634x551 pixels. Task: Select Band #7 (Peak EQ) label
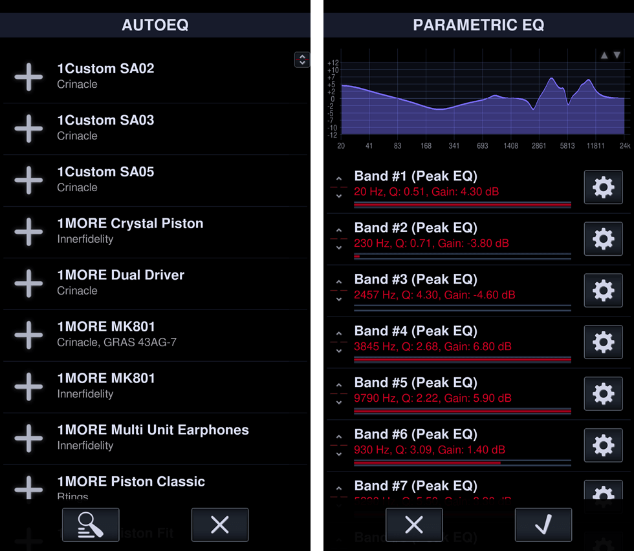415,486
